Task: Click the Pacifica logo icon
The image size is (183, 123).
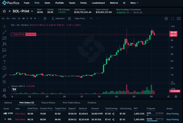Action: pos(4,3)
